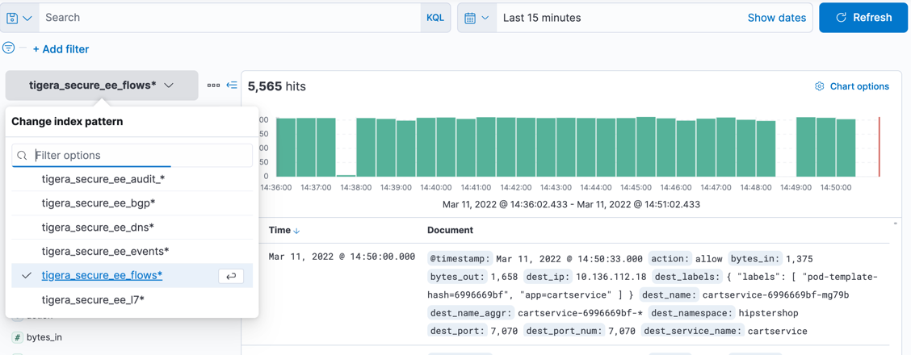Click the Show dates link

pyautogui.click(x=776, y=18)
